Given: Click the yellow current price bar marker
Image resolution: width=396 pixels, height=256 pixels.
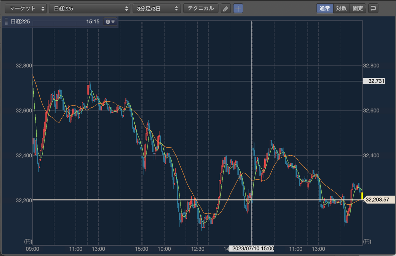Looking at the screenshot, I should pos(362,196).
